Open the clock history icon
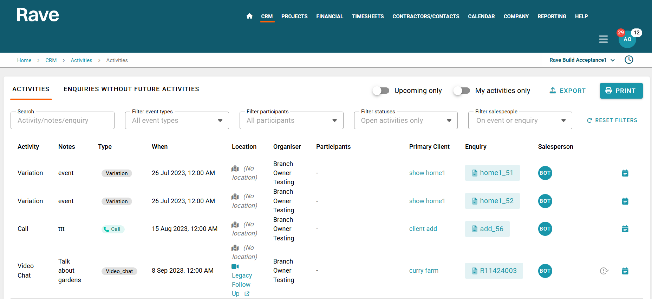652x299 pixels. (629, 60)
